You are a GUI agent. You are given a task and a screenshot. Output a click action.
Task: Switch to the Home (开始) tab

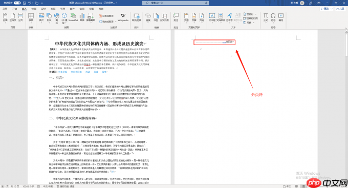click(15, 9)
